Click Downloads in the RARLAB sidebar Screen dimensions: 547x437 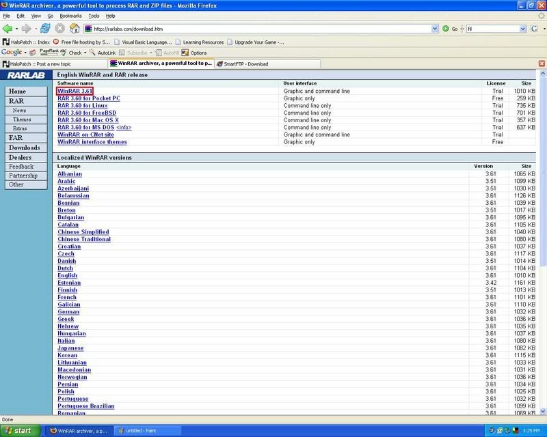(x=26, y=147)
